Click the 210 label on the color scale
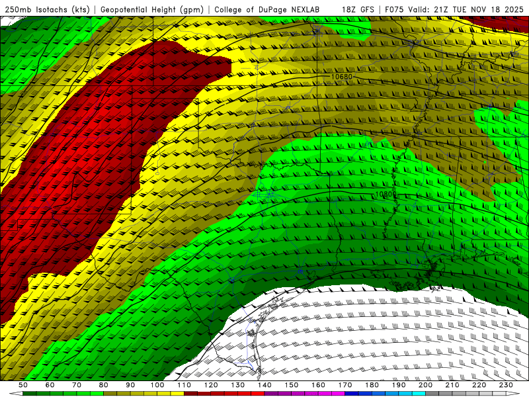This screenshot has width=529, height=397. click(x=452, y=385)
